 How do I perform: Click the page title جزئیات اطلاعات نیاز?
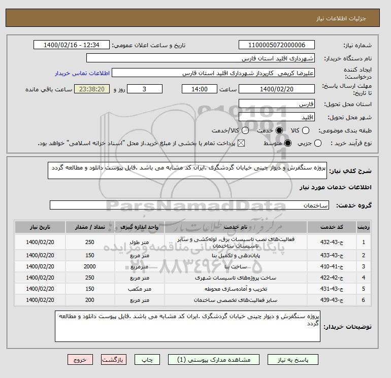point(341,19)
